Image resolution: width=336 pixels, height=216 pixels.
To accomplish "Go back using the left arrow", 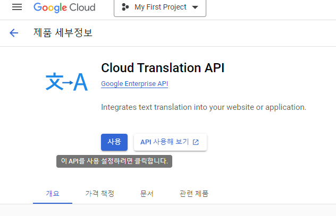I will coord(14,33).
